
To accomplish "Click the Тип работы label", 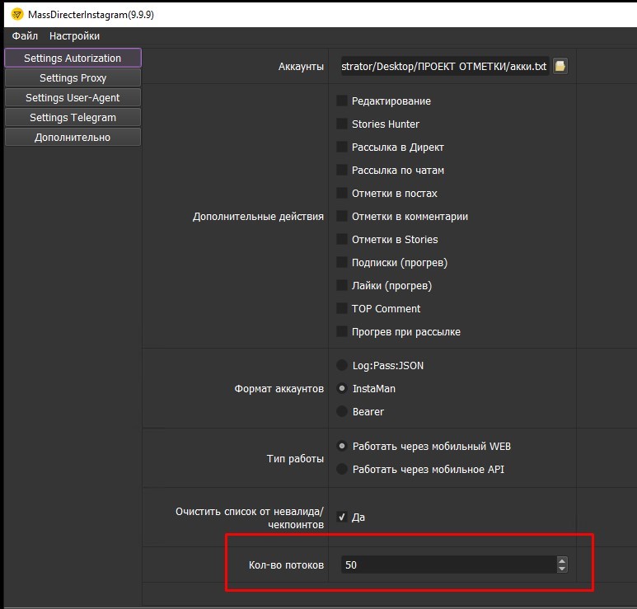I will (295, 459).
